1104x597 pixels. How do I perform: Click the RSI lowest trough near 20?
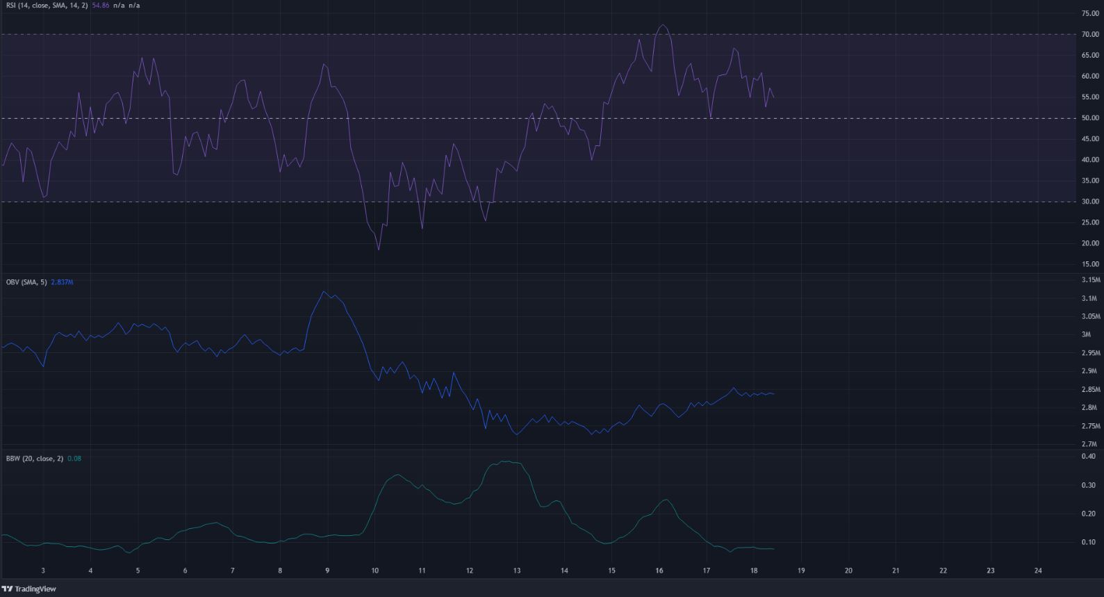(x=379, y=248)
